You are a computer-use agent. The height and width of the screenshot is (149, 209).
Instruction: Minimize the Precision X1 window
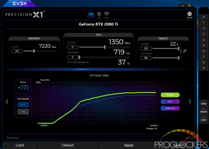[183, 6]
